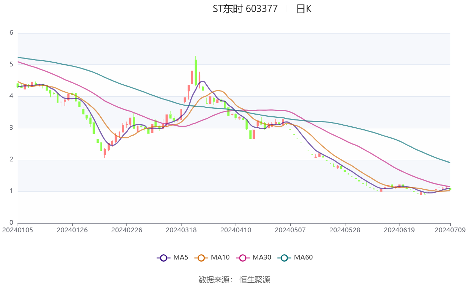Toggle the MA10 legend series

click(212, 257)
